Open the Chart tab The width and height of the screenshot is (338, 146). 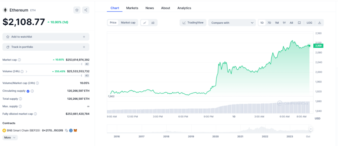(x=115, y=8)
